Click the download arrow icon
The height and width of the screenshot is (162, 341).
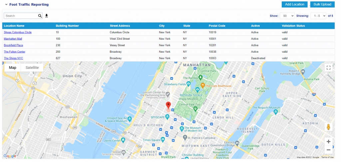tap(47, 16)
